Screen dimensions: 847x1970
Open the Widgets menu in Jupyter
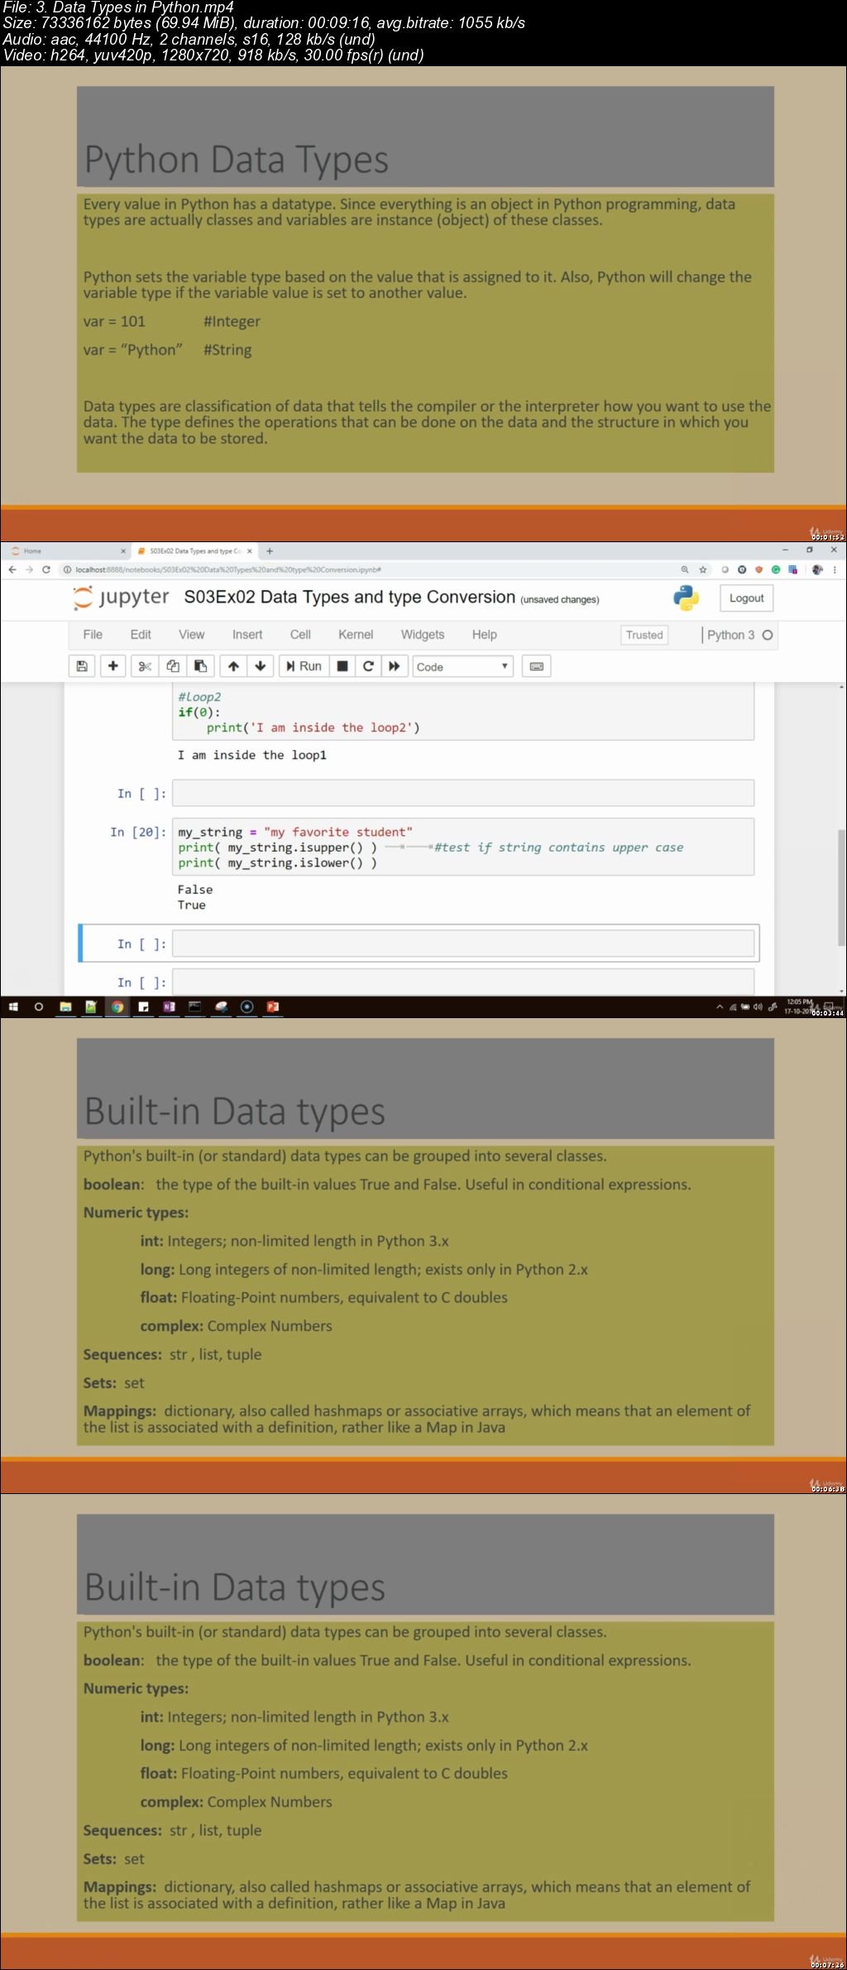coord(423,635)
